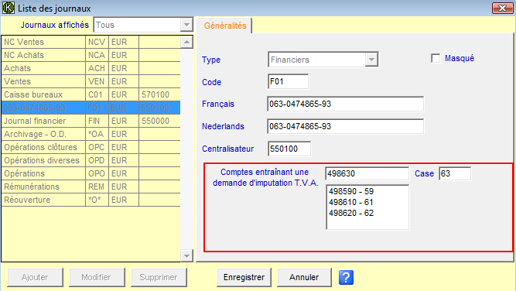
Task: Select the NC Ventes journal row
Action: pyautogui.click(x=91, y=42)
